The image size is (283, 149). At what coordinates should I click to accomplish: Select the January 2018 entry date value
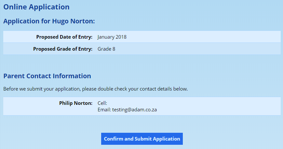[x=112, y=37]
